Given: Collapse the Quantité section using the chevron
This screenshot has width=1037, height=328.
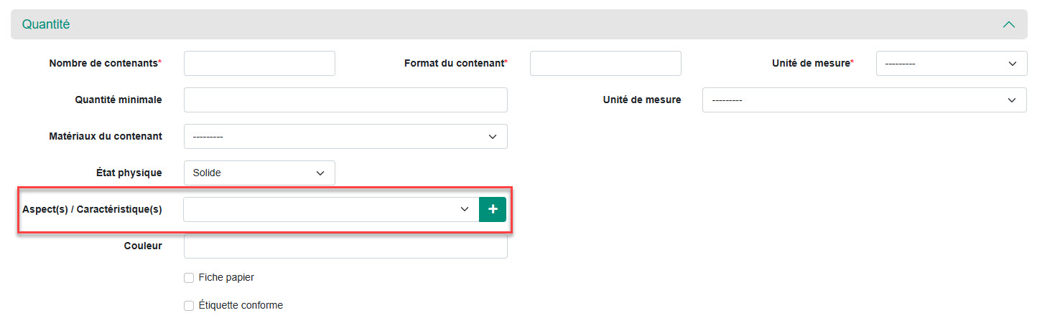Looking at the screenshot, I should pos(1008,24).
